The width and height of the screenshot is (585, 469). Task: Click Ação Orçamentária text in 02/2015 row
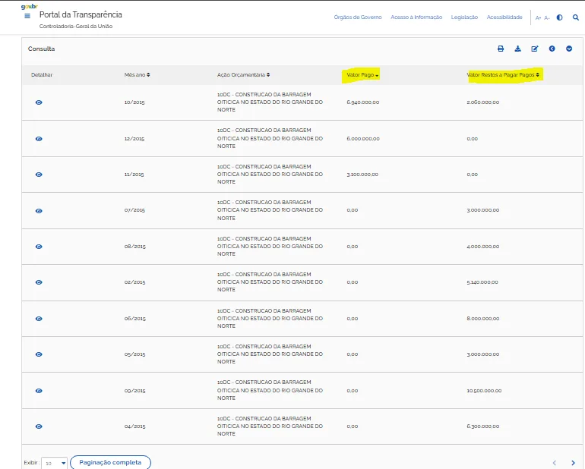[270, 282]
